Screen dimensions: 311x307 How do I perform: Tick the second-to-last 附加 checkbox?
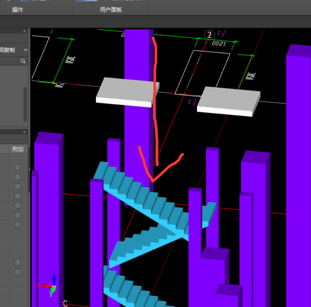click(x=18, y=262)
